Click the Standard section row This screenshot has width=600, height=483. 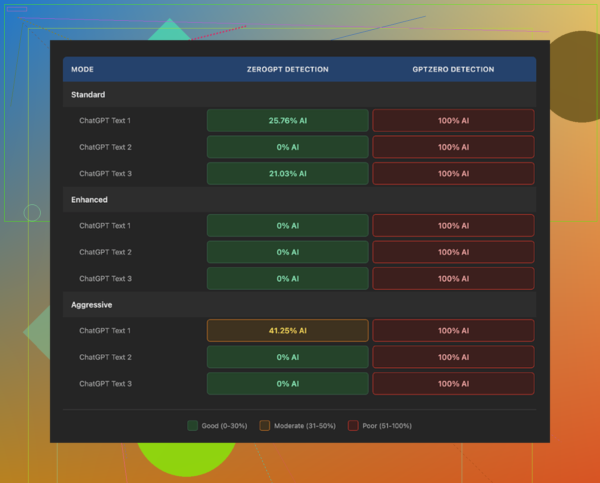coord(88,95)
